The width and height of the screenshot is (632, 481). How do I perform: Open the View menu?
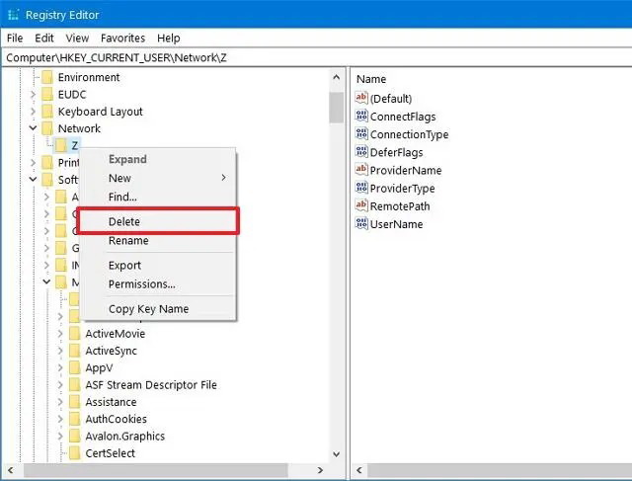(x=77, y=39)
